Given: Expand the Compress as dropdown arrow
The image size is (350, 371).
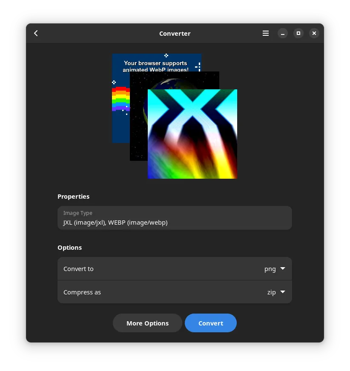Looking at the screenshot, I should [283, 292].
